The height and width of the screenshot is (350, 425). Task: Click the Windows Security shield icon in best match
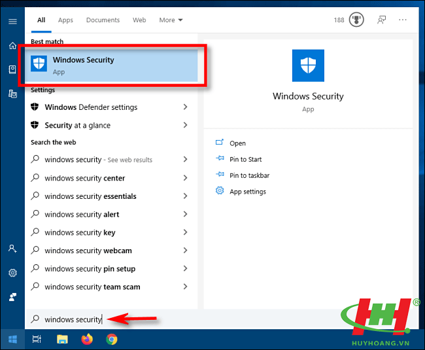coord(39,63)
